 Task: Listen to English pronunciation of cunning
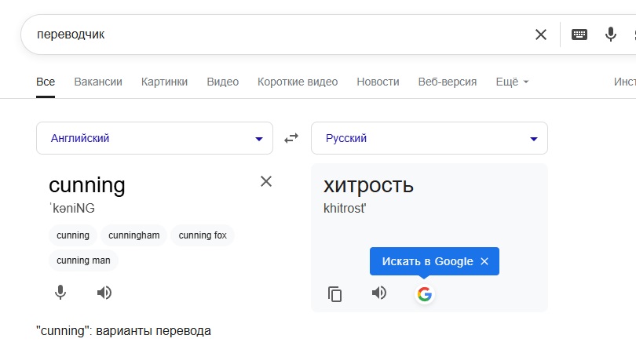tap(104, 293)
